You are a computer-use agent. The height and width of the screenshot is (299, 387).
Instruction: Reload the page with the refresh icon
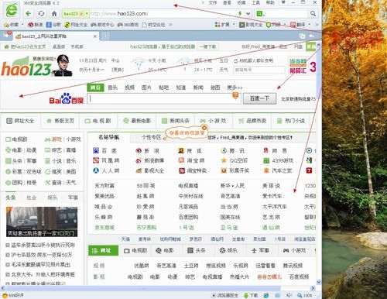(x=41, y=13)
